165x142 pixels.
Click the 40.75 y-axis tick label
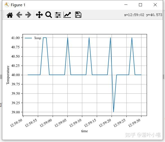point(16,47)
